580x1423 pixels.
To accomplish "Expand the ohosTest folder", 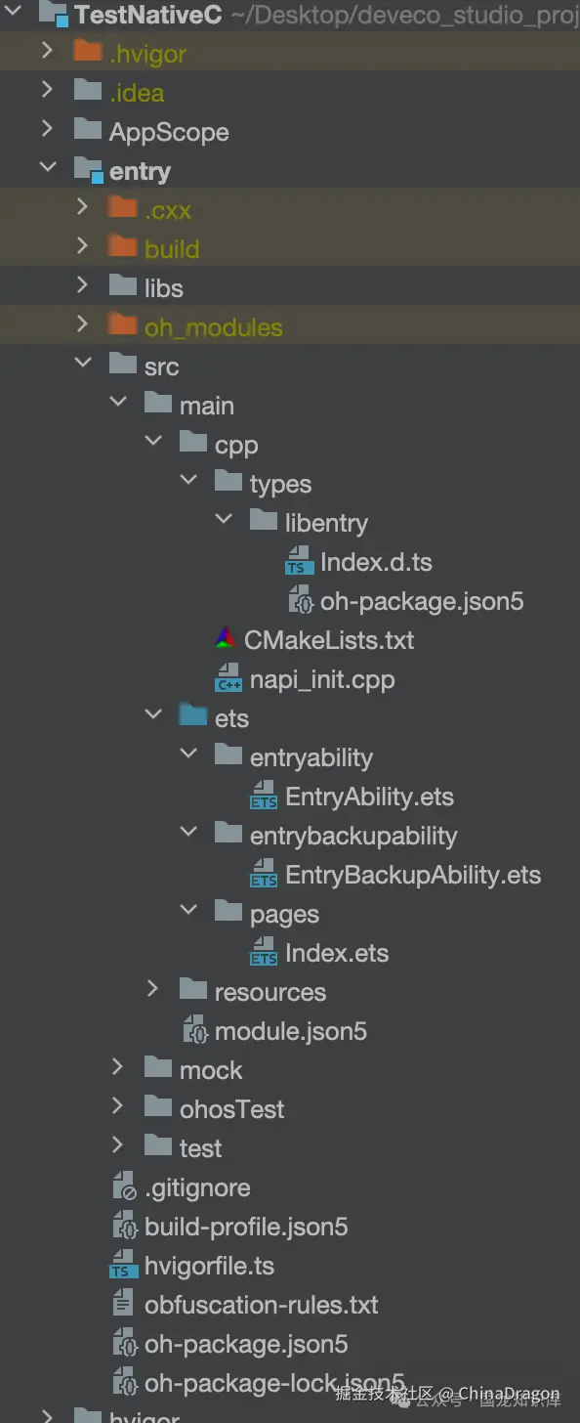I will [117, 1107].
